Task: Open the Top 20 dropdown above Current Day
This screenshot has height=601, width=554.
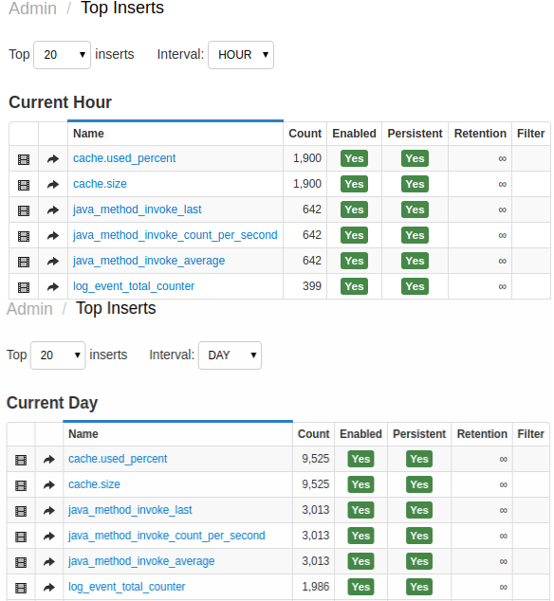Action: [x=58, y=355]
